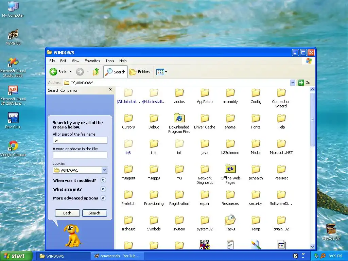Click the file name search field

point(80,140)
